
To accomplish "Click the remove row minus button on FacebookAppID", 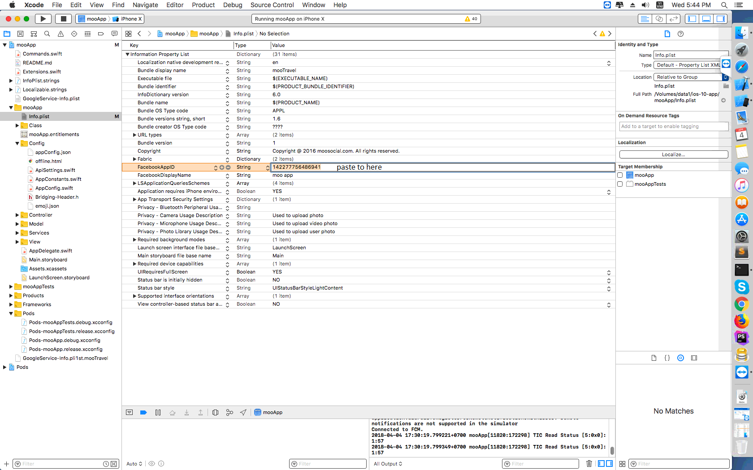I will (x=228, y=167).
